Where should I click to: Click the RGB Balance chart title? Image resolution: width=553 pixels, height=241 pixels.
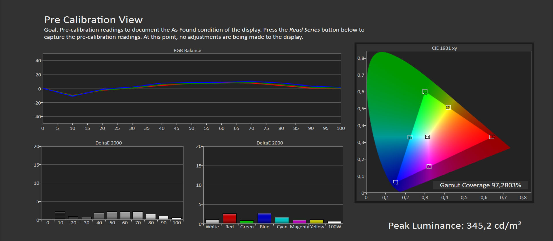coord(187,50)
